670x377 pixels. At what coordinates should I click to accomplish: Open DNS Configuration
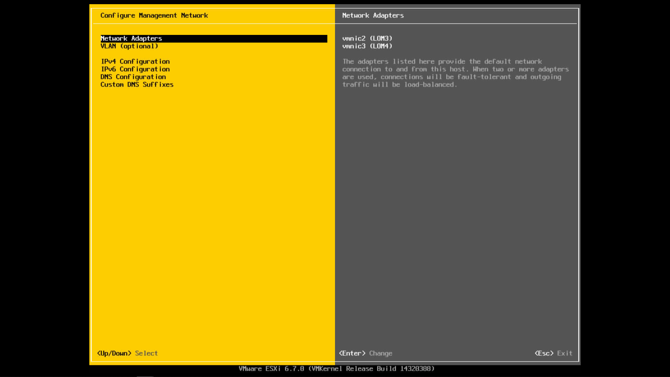click(x=133, y=77)
